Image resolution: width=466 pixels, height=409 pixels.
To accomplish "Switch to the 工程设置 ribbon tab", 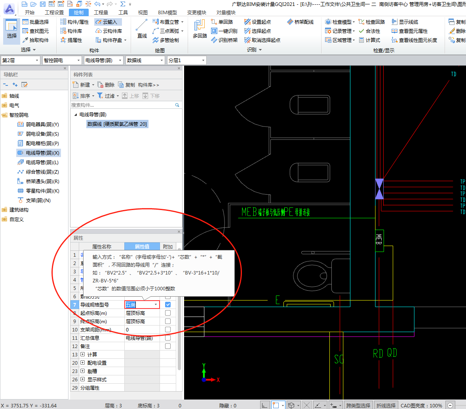I will pos(54,13).
